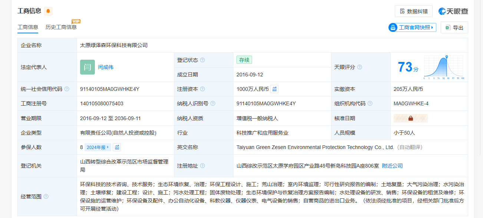This screenshot has width=483, height=218.
Task: Switch to the 历史工商信息 tab
Action: click(61, 27)
